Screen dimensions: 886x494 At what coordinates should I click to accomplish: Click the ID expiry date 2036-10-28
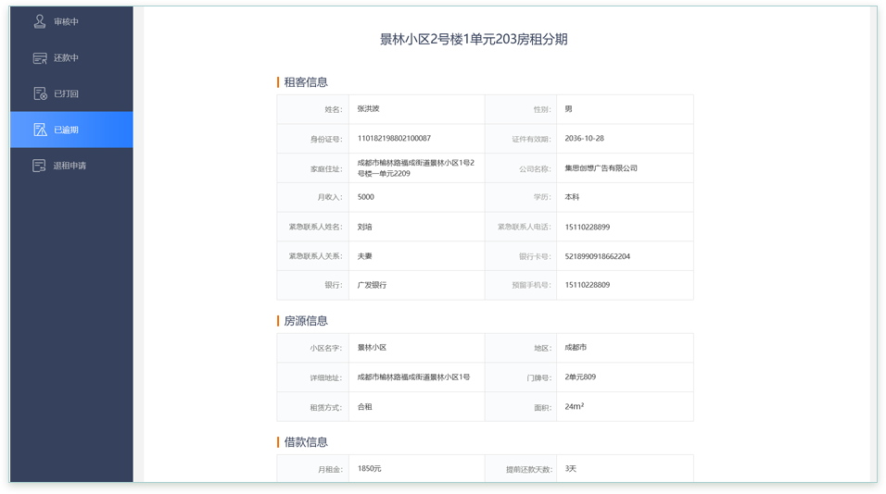click(x=584, y=139)
